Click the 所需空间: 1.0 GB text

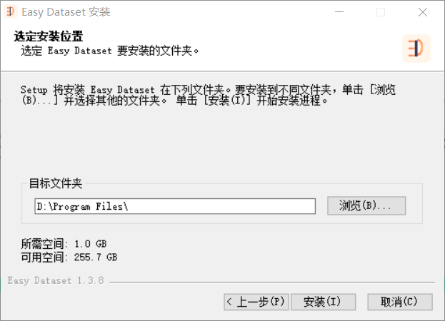[64, 244]
